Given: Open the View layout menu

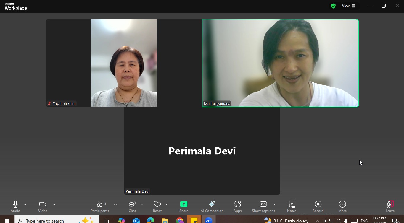Looking at the screenshot, I should click(x=349, y=6).
